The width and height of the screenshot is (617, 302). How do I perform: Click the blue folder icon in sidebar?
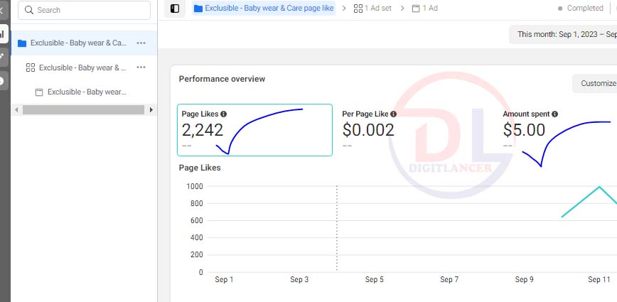click(x=22, y=43)
